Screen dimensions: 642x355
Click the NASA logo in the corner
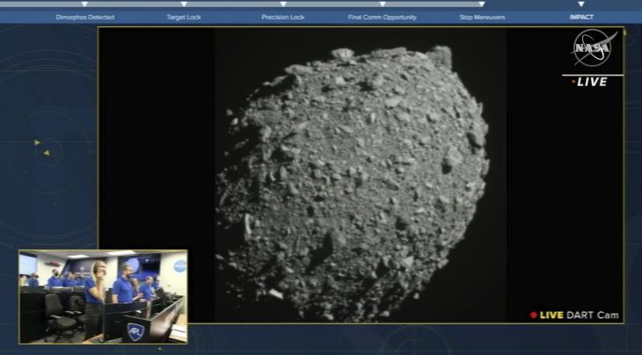592,49
